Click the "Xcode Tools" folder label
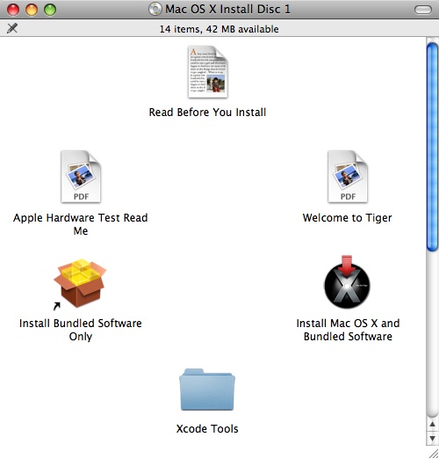 point(207,429)
